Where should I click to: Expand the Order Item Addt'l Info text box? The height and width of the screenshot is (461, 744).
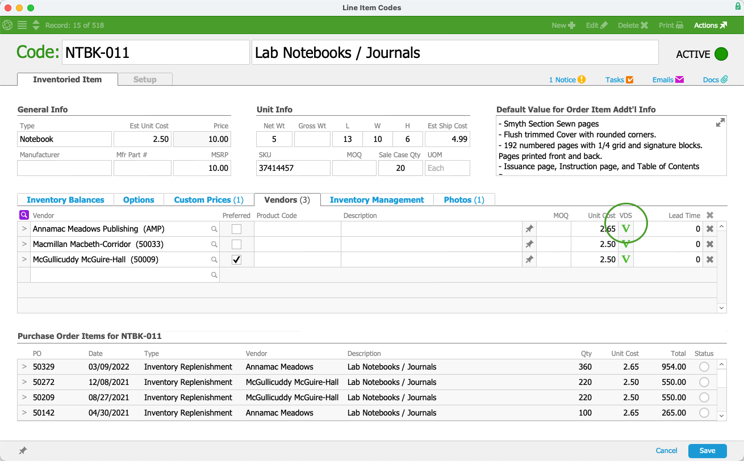pyautogui.click(x=720, y=122)
